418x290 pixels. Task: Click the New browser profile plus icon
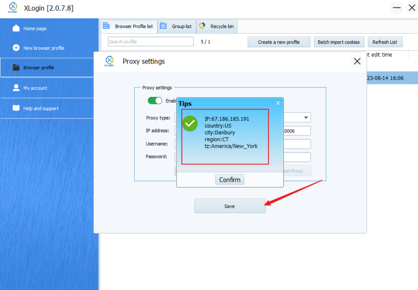[16, 48]
